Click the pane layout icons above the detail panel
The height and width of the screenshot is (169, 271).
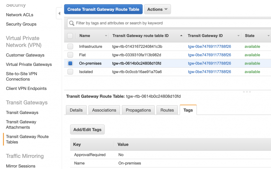247,92
